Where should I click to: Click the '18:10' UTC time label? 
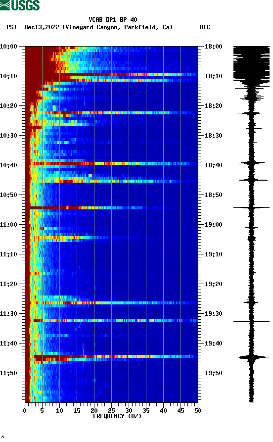point(214,76)
